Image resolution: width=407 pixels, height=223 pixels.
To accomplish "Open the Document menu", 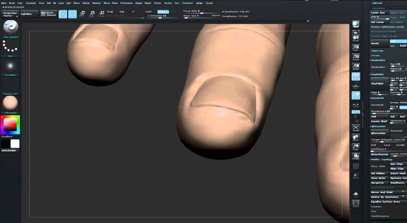I will (x=31, y=3).
